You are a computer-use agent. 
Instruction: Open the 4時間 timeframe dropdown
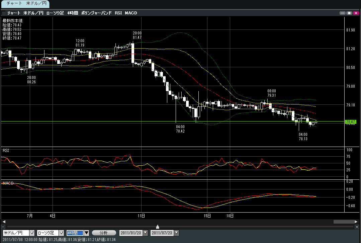click(x=86, y=233)
